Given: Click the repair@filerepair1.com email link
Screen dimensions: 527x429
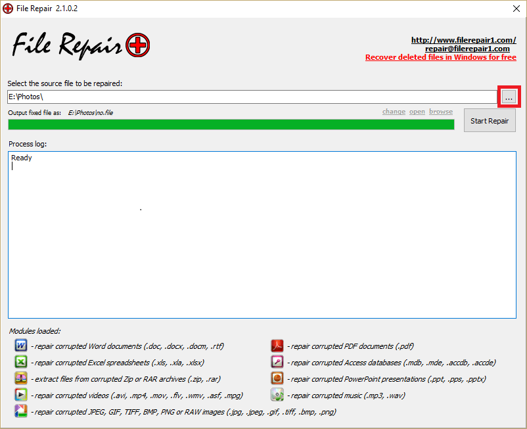Looking at the screenshot, I should tap(467, 49).
